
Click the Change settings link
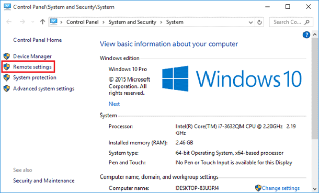click(x=280, y=188)
